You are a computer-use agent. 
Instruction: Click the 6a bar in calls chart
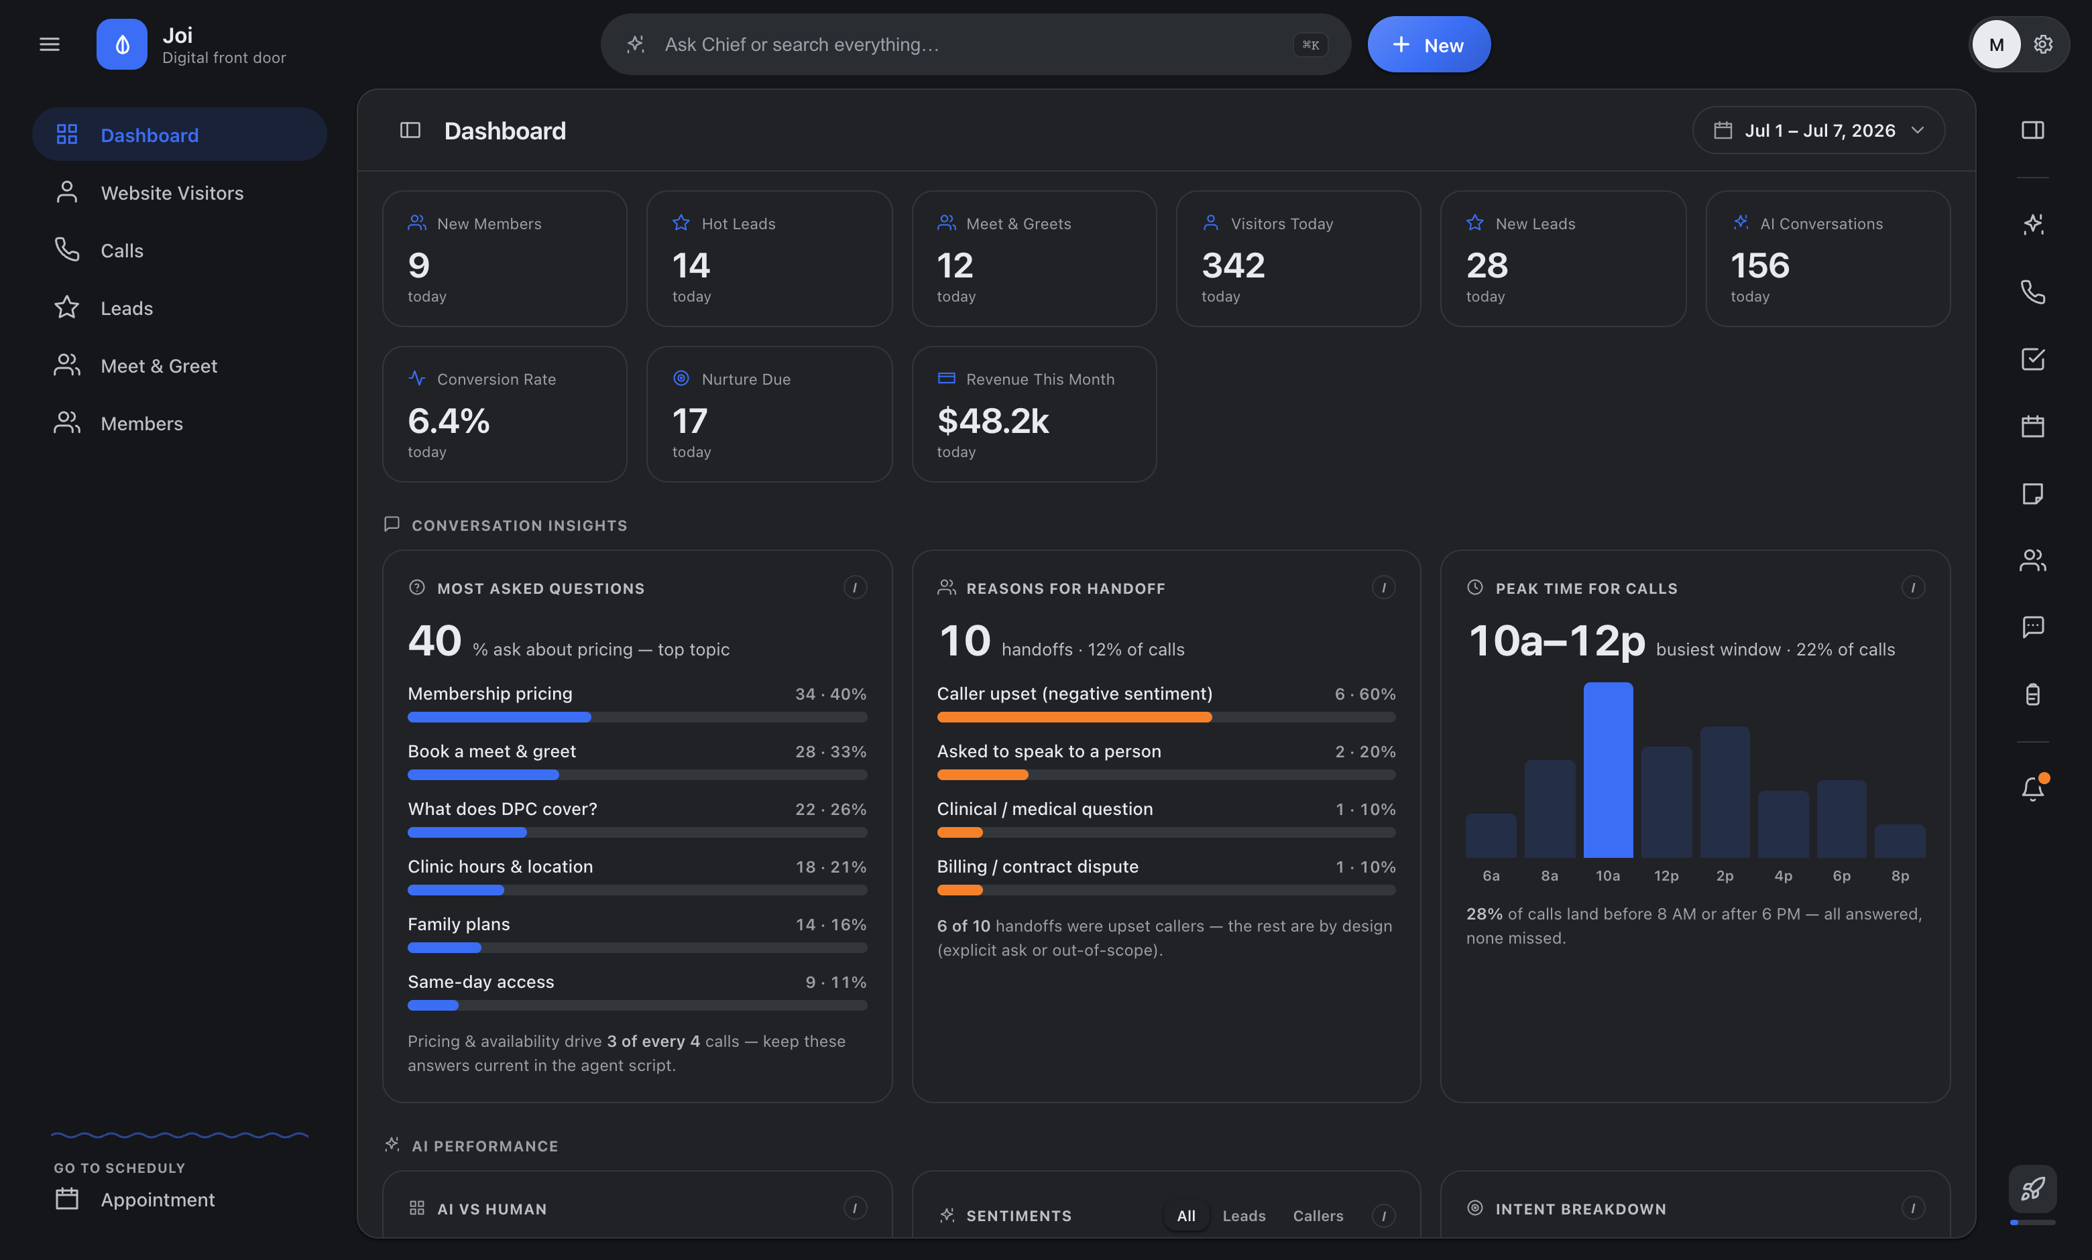pos(1491,836)
